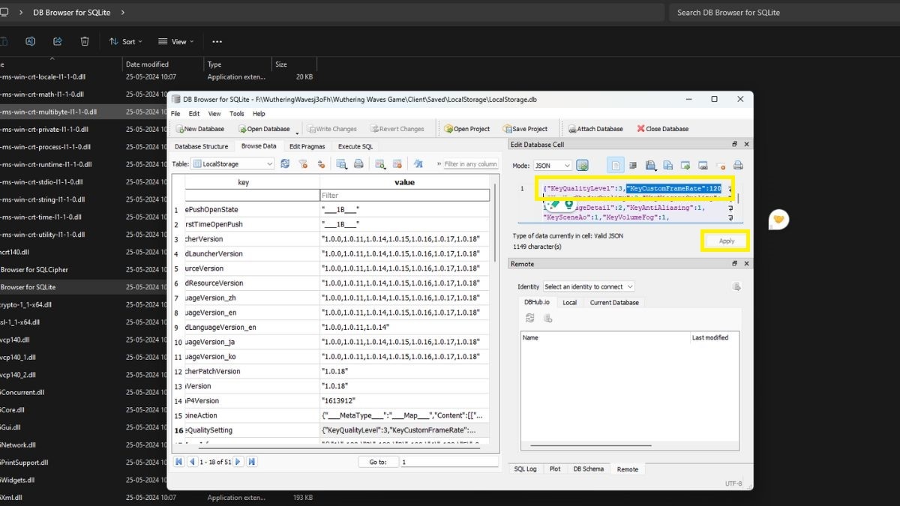The height and width of the screenshot is (506, 900).
Task: Toggle auto-switch mode icon beside Mode dropdown
Action: coord(582,165)
